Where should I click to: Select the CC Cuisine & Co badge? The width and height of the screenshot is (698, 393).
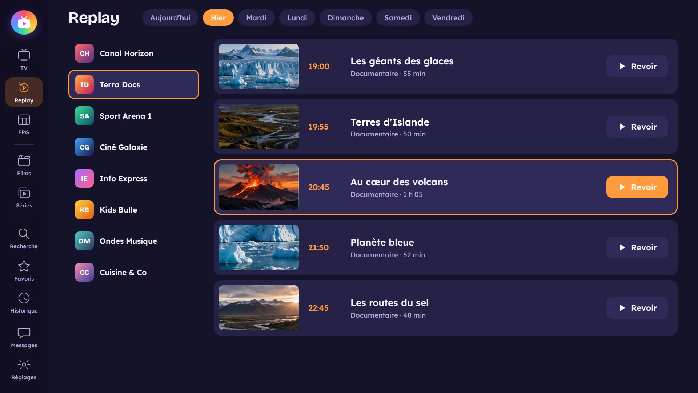pos(84,272)
